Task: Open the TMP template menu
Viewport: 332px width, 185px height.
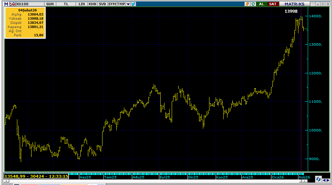Action: [121, 4]
